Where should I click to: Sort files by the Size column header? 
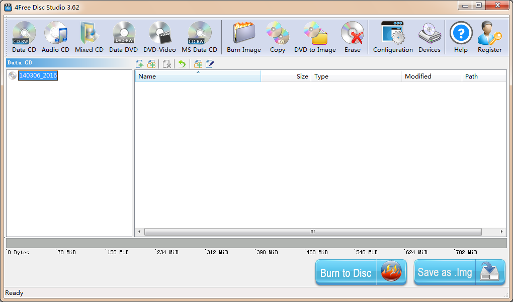[x=286, y=77]
